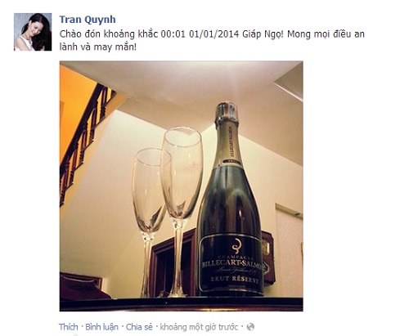Open the 'khoảng một giờ trước' timestamp

coord(199,327)
